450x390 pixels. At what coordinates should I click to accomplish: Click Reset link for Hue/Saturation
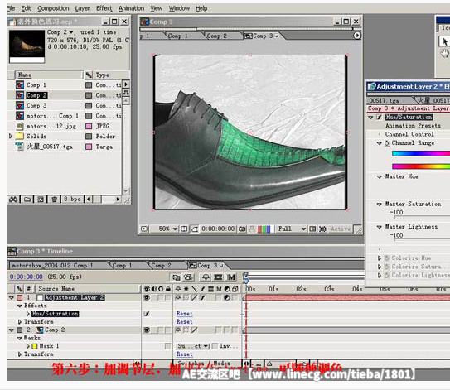pyautogui.click(x=184, y=314)
